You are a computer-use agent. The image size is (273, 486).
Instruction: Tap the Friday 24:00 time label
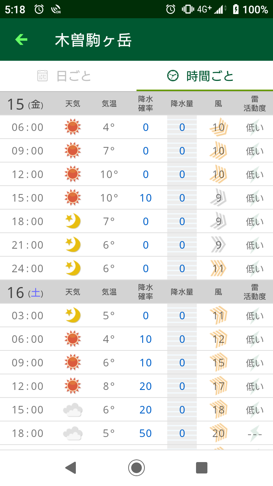coord(28,268)
